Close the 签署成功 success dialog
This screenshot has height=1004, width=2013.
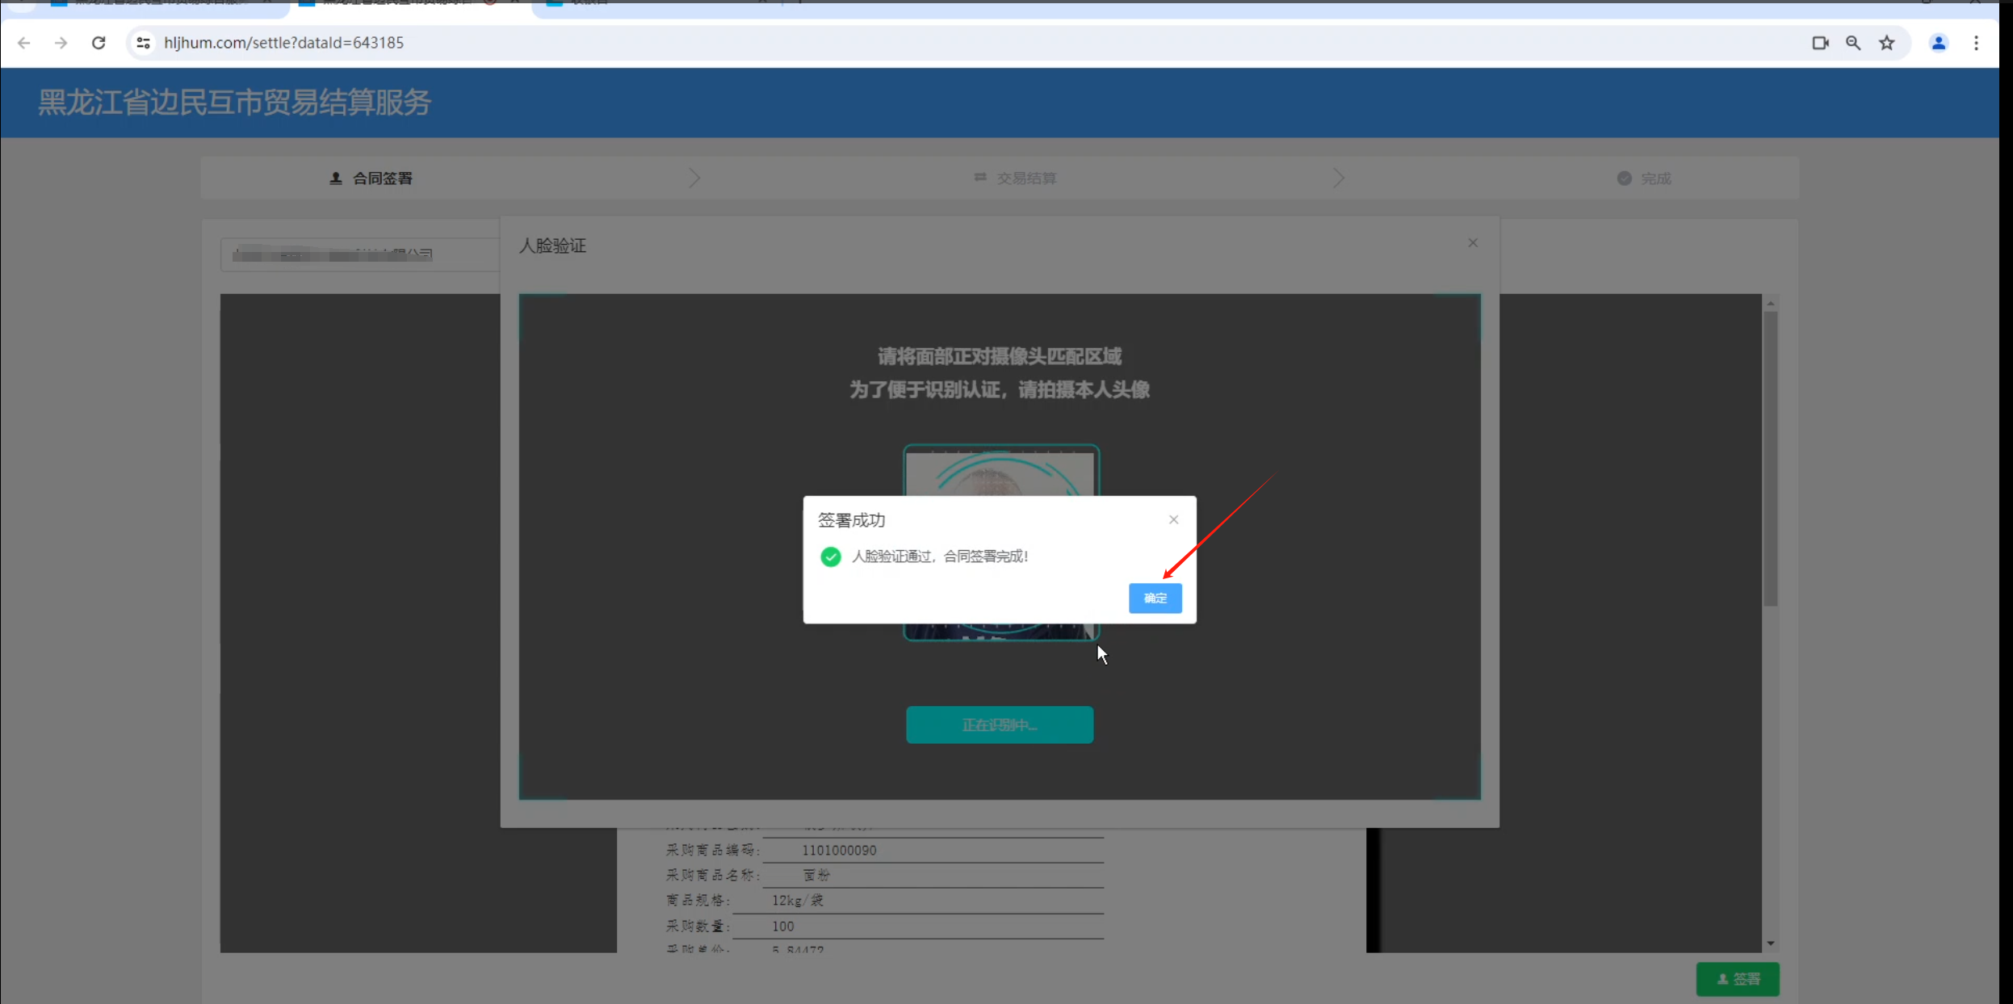coord(1173,519)
